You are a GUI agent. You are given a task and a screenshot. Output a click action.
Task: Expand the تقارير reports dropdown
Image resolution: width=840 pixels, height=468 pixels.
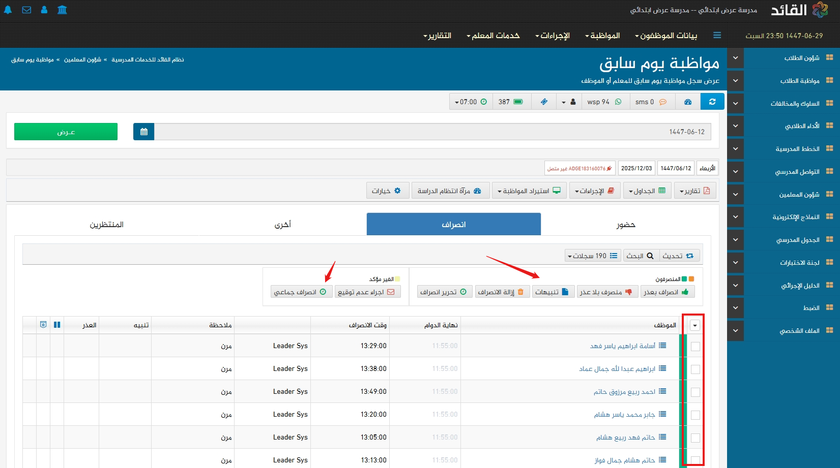(x=695, y=191)
